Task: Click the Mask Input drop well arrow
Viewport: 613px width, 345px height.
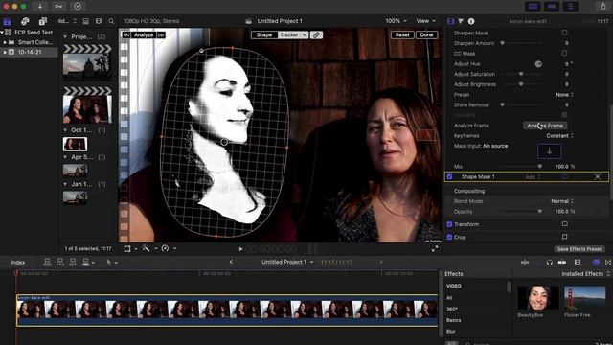Action: point(549,151)
